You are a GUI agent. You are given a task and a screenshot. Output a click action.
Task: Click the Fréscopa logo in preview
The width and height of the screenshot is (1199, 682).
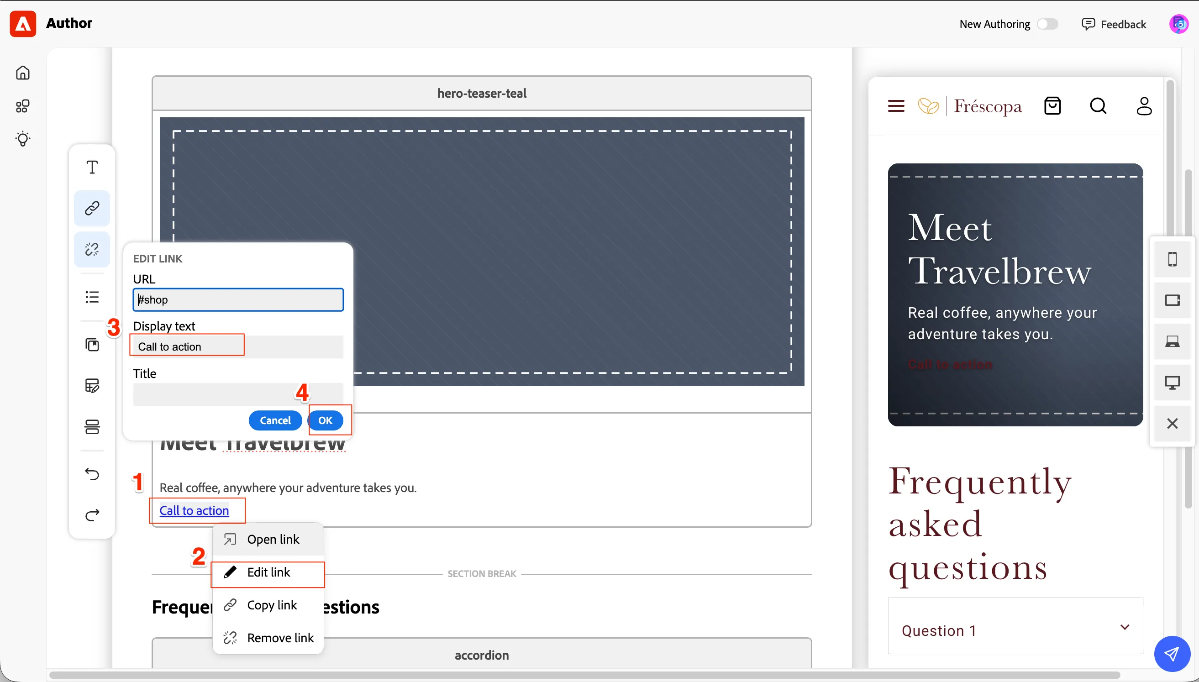969,106
